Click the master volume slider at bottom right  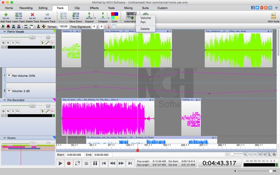(271, 171)
